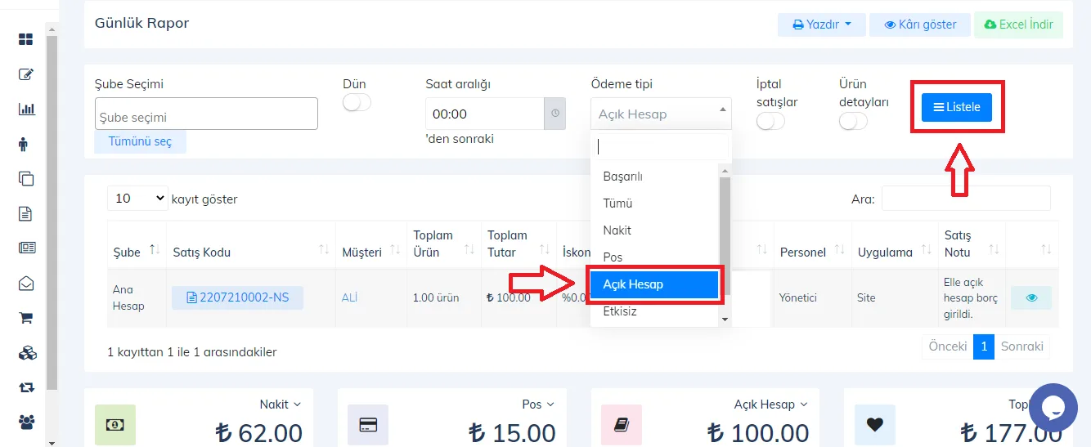This screenshot has height=447, width=1091.
Task: Click the shopping cart sidebar icon
Action: tap(26, 319)
